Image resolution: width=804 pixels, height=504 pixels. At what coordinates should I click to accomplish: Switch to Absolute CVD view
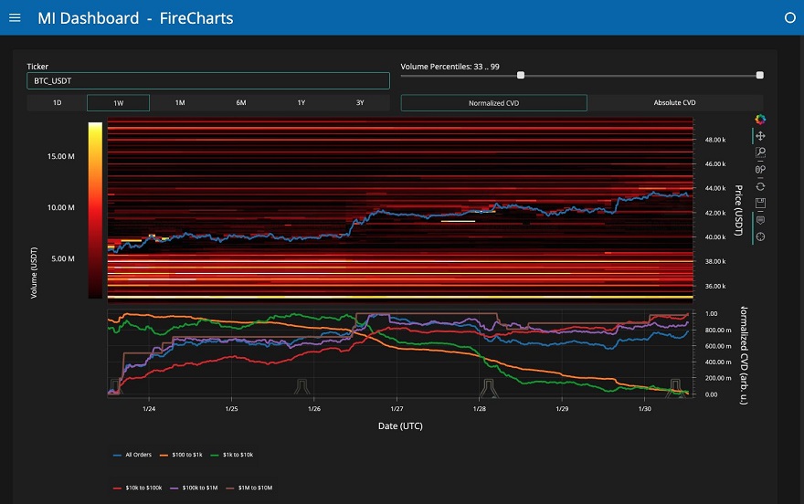[x=674, y=103]
